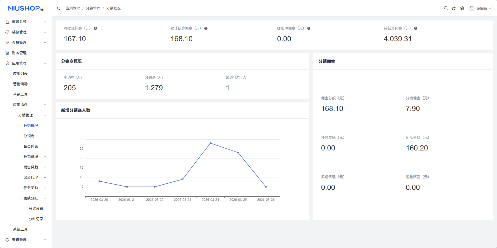Expand the 渠道管理 sidebar menu
497x248 pixels.
click(26, 240)
